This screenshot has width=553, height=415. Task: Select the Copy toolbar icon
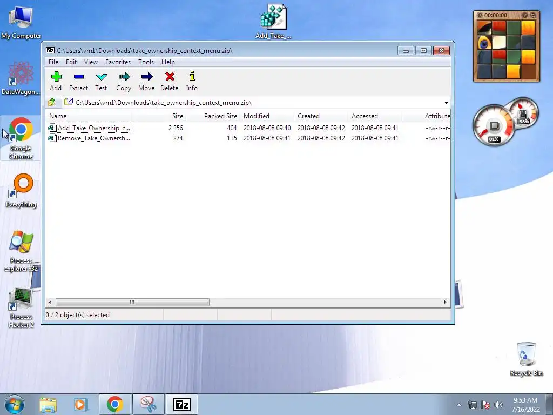(x=124, y=81)
